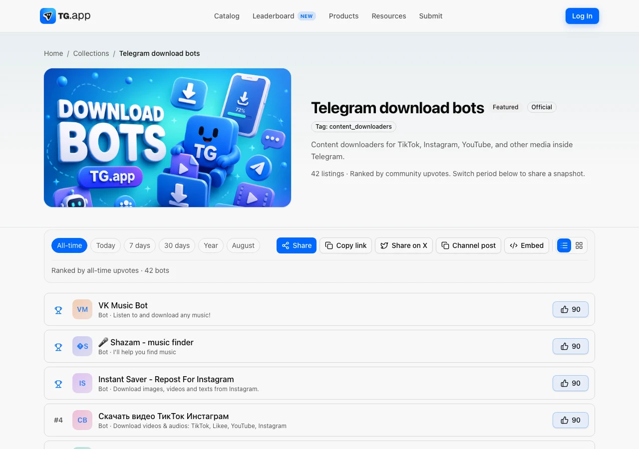Select the August period filter

243,245
